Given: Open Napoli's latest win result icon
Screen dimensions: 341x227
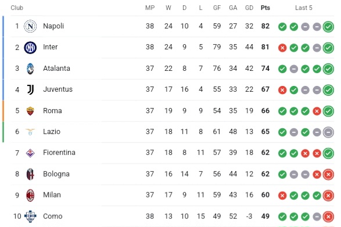Looking at the screenshot, I should 328,27.
